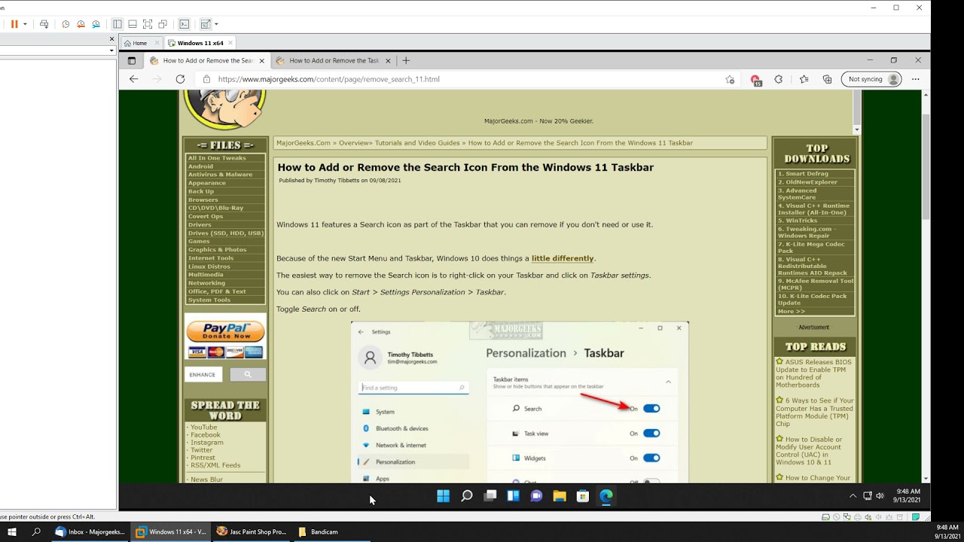Expand the Windows 11 hidden tray icons chevron

853,496
